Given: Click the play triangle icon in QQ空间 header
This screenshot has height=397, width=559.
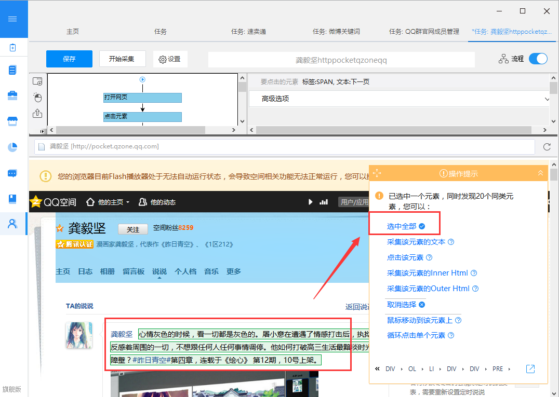Looking at the screenshot, I should click(310, 202).
